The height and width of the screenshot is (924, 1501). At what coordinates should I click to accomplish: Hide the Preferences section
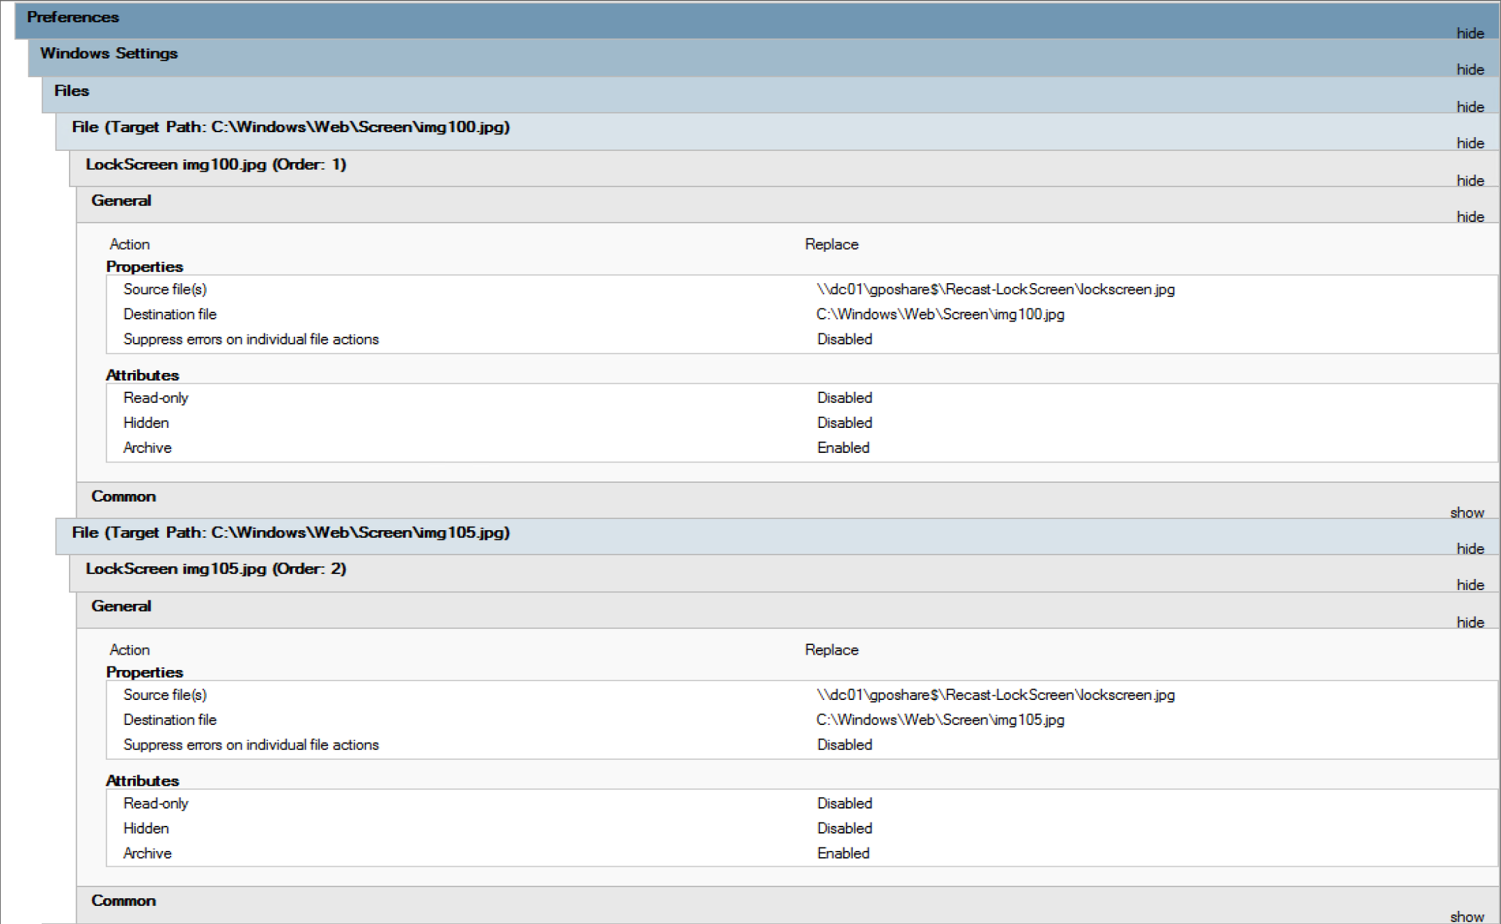point(1470,33)
